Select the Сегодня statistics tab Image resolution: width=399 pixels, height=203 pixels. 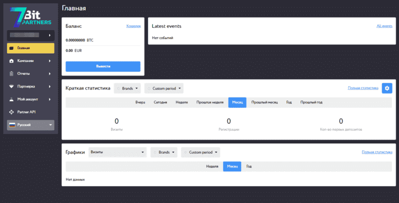(160, 102)
